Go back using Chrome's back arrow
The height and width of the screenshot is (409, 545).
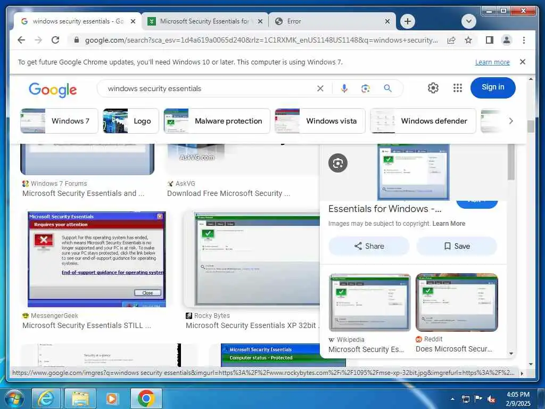coord(21,40)
